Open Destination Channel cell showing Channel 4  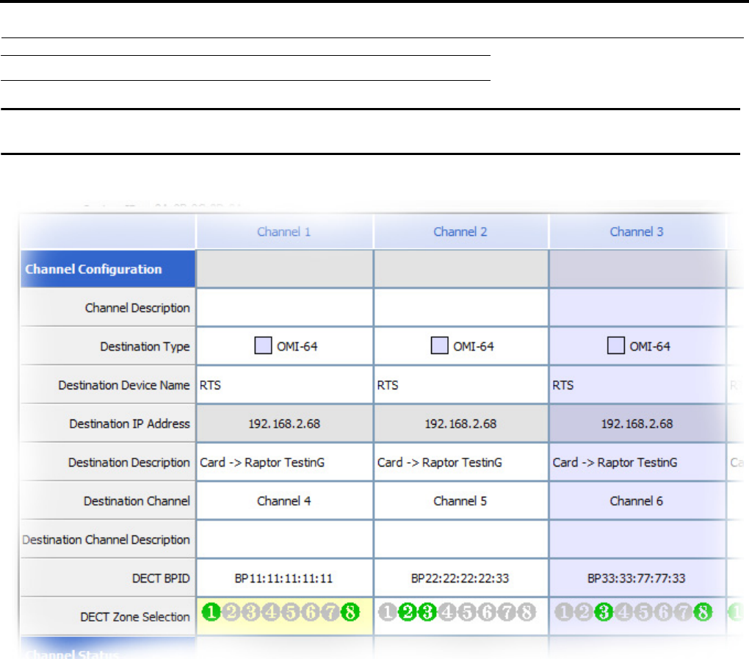(284, 501)
